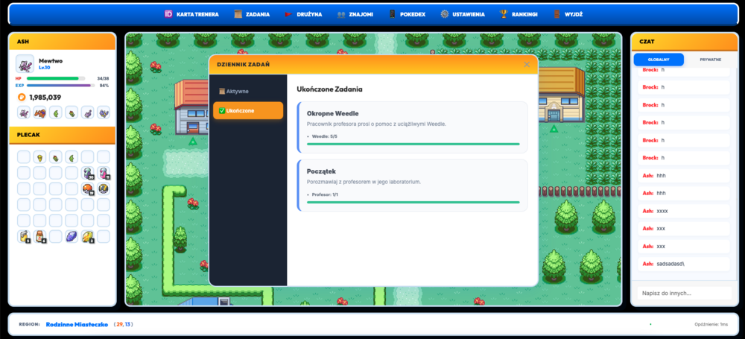
Task: Click the 1,985,039 money amount
Action: (45, 97)
